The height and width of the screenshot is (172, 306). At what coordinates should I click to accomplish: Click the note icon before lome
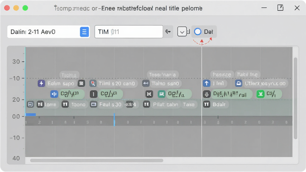pyautogui.click(x=30, y=105)
